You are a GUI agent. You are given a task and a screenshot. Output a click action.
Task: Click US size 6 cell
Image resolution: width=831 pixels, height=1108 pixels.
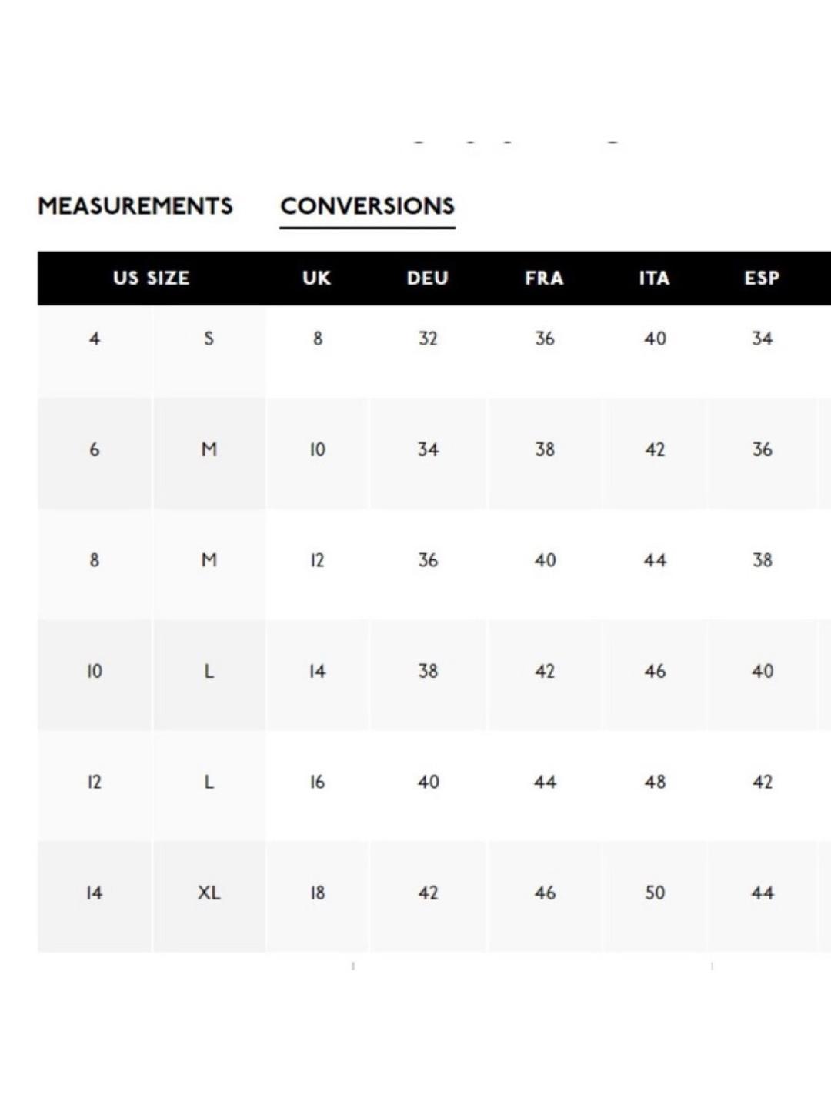(x=95, y=449)
